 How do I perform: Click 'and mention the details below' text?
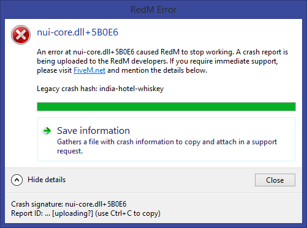pyautogui.click(x=157, y=70)
